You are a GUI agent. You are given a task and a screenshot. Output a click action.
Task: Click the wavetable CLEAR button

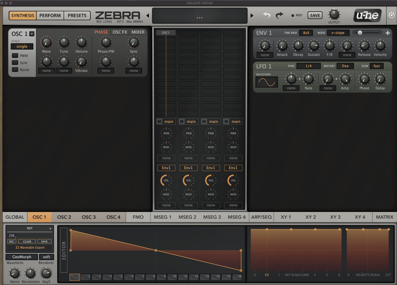click(27, 242)
